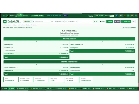Viewport: 139px width, 104px height.
Task: Open the R.R. SPHERE INDIA company dropdown
Action: [37, 16]
